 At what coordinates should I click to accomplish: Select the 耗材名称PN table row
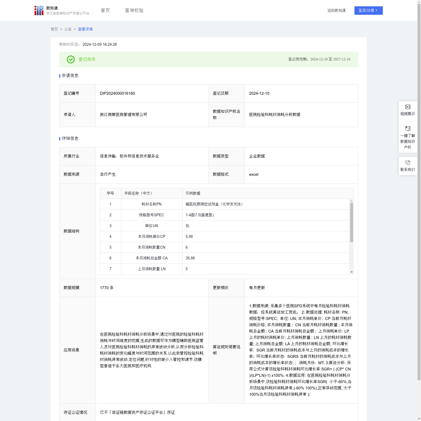coord(152,204)
